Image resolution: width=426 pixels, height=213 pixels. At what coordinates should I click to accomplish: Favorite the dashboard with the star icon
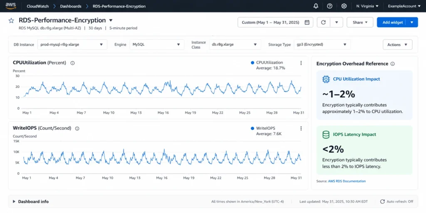11,21
